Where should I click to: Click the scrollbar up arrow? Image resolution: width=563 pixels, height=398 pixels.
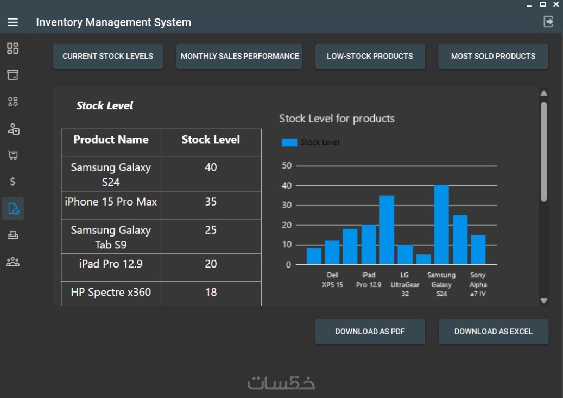tap(543, 94)
